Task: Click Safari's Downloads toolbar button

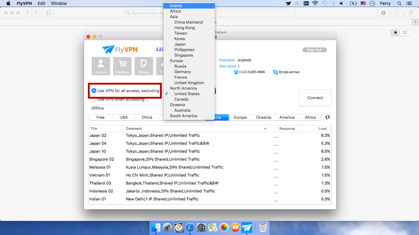Action: pyautogui.click(x=383, y=13)
